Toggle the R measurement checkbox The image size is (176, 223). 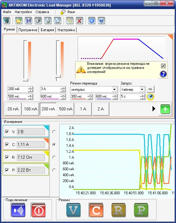pos(7,157)
